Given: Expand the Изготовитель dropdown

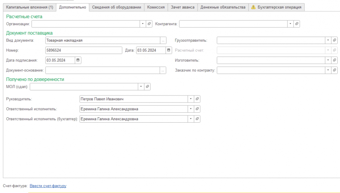Looking at the screenshot, I should coord(328,60).
